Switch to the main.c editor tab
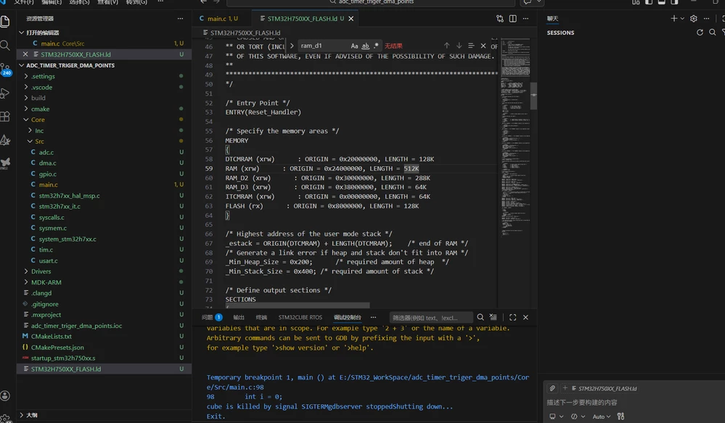The image size is (725, 423). [218, 18]
